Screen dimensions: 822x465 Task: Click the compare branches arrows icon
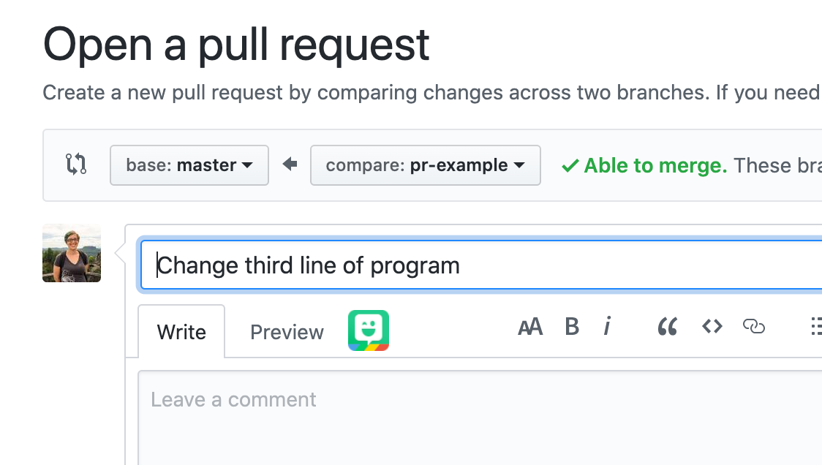click(76, 165)
